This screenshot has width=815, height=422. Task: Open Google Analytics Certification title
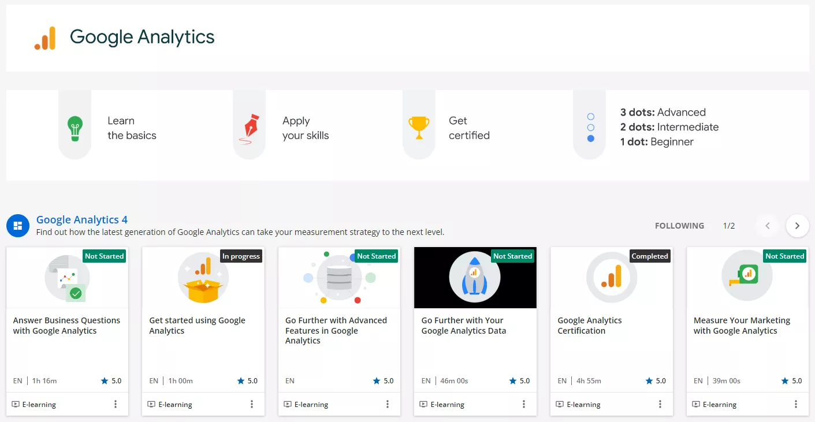pos(590,326)
